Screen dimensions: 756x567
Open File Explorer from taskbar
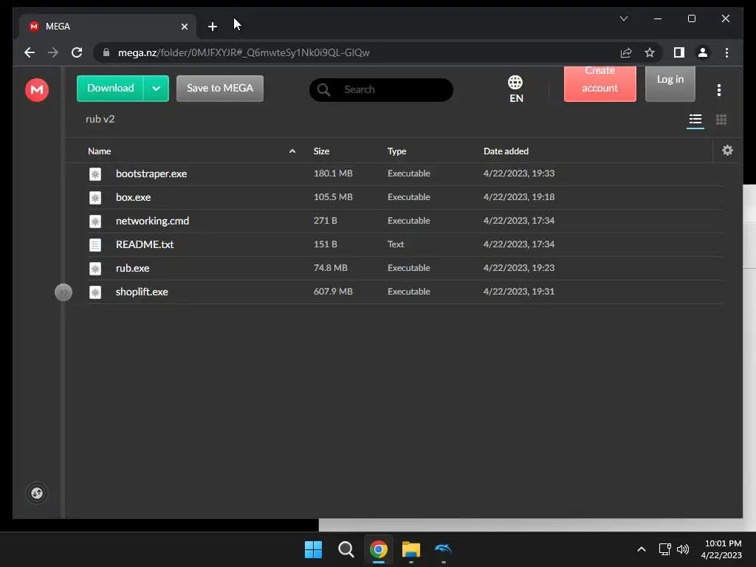[x=411, y=549]
